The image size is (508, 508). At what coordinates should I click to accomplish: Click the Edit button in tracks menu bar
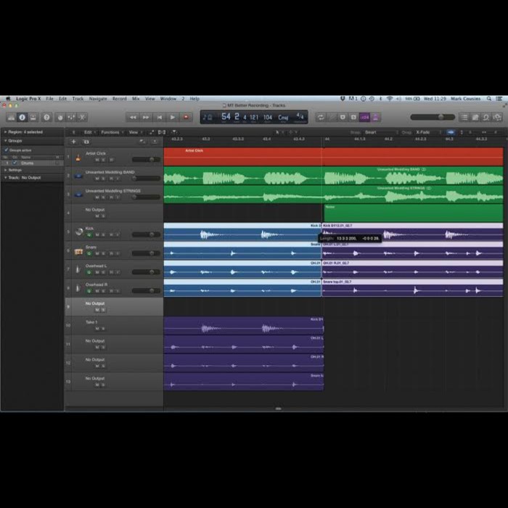[89, 132]
